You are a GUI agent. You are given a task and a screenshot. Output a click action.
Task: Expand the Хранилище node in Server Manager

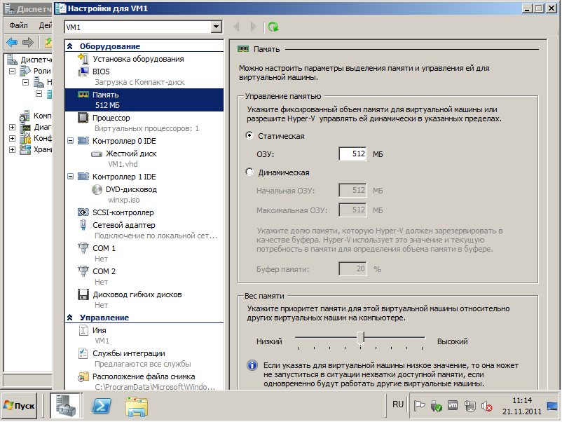(x=12, y=149)
